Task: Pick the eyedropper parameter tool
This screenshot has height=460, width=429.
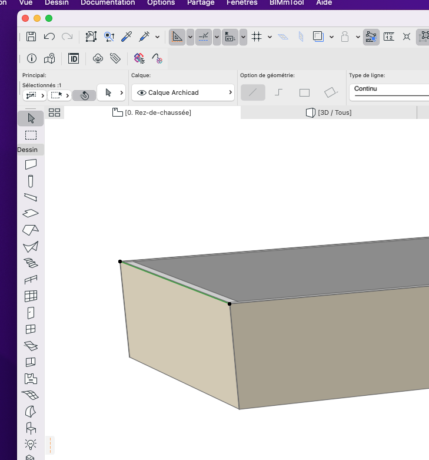Action: point(127,37)
